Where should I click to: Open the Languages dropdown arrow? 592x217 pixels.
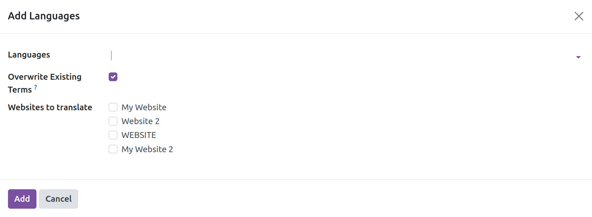point(578,57)
